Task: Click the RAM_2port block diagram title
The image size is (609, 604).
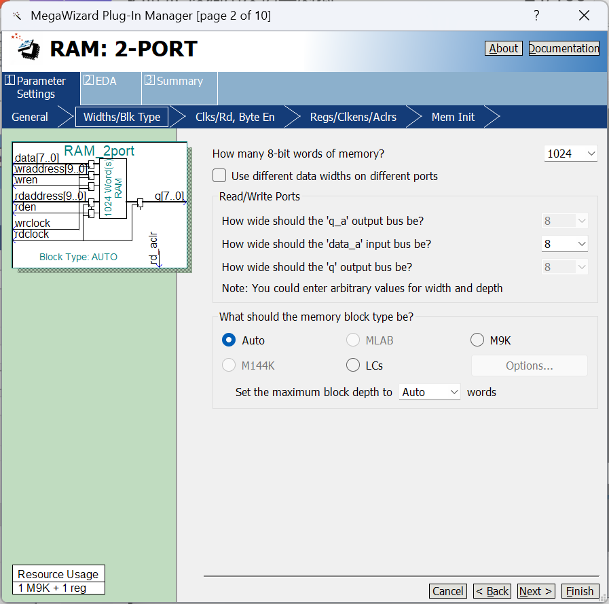Action: [x=99, y=151]
